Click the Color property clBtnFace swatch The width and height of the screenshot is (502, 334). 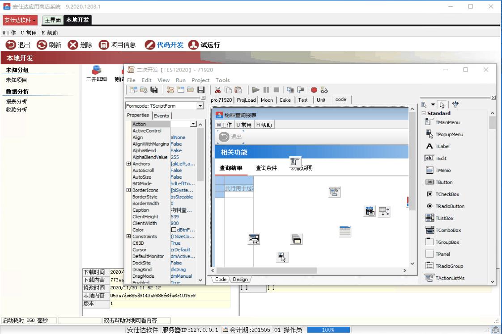point(174,230)
